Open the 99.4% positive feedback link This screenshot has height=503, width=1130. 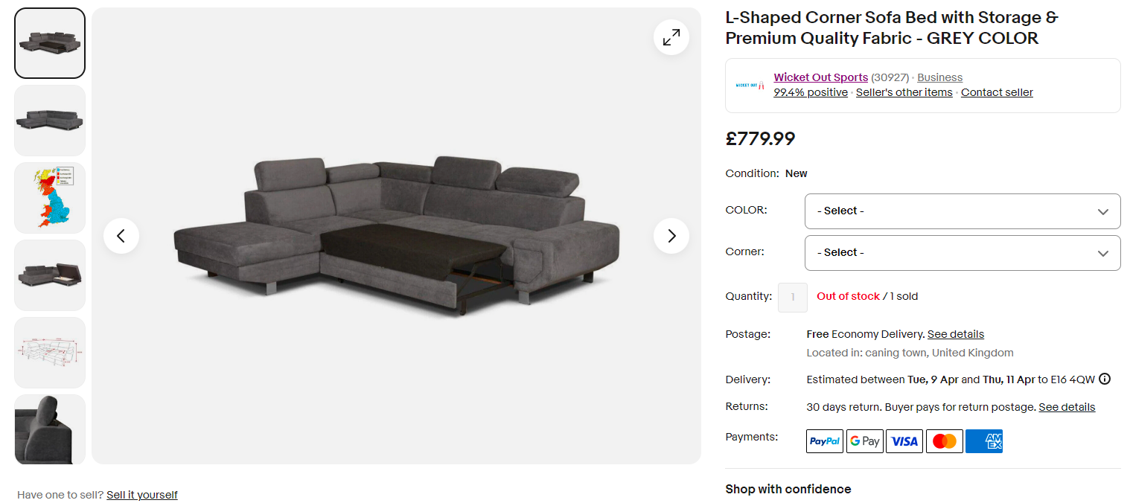point(810,92)
